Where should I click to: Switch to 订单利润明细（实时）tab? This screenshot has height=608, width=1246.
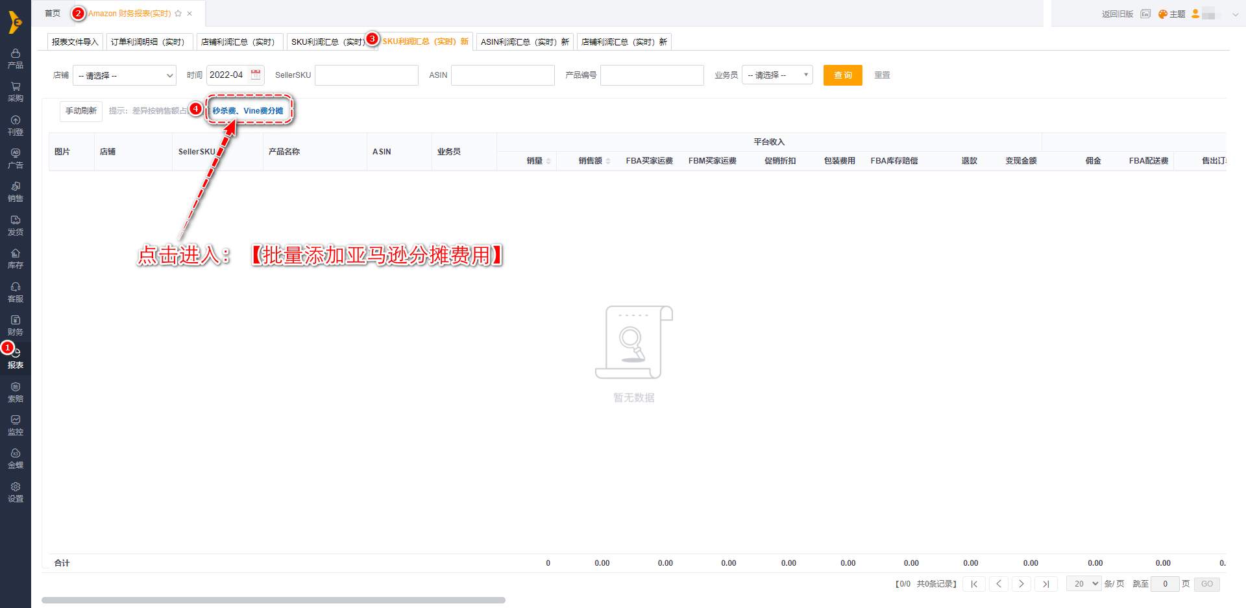point(149,42)
